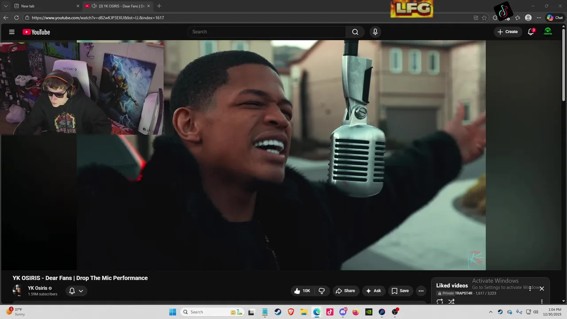Close the YK OSIRIS video tab
Screen dimensions: 567x319
coord(148,6)
